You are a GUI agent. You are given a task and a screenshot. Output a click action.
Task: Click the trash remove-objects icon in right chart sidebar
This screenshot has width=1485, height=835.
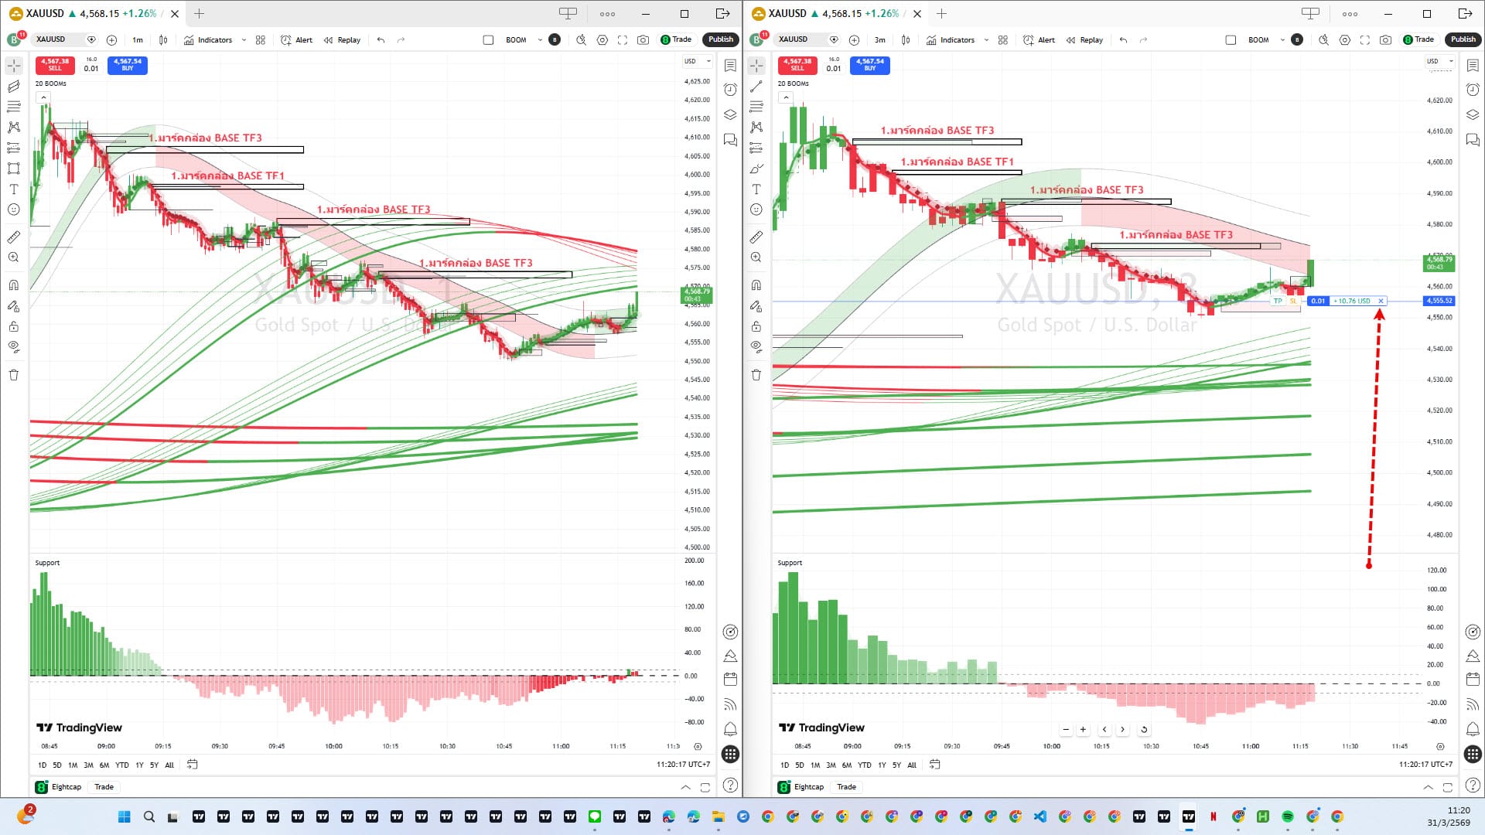(x=756, y=375)
